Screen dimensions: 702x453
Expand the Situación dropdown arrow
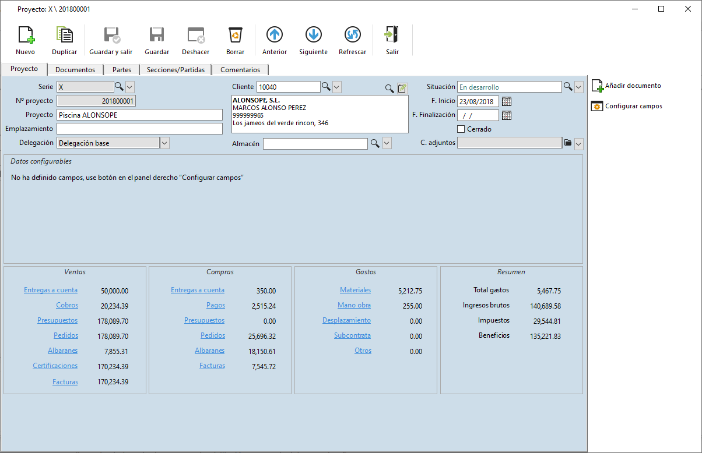pyautogui.click(x=579, y=87)
